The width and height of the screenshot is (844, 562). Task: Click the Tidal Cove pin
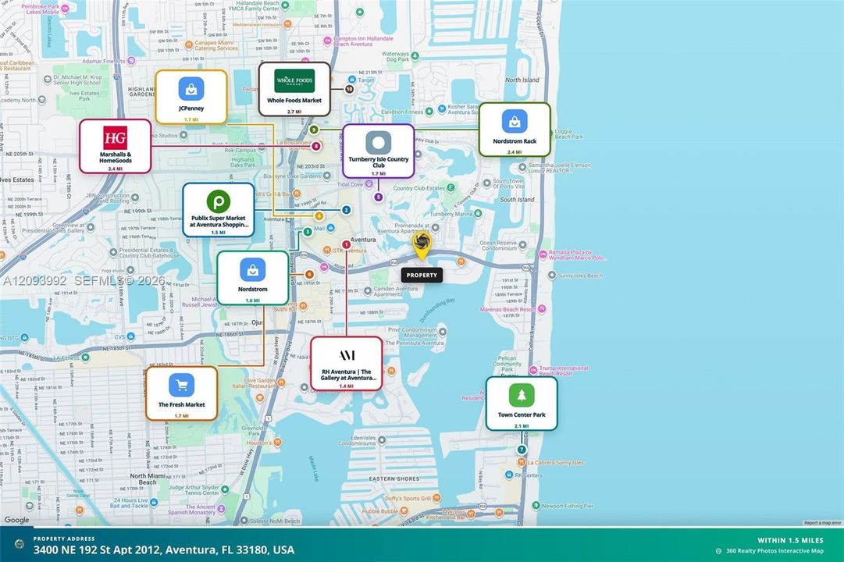369,184
